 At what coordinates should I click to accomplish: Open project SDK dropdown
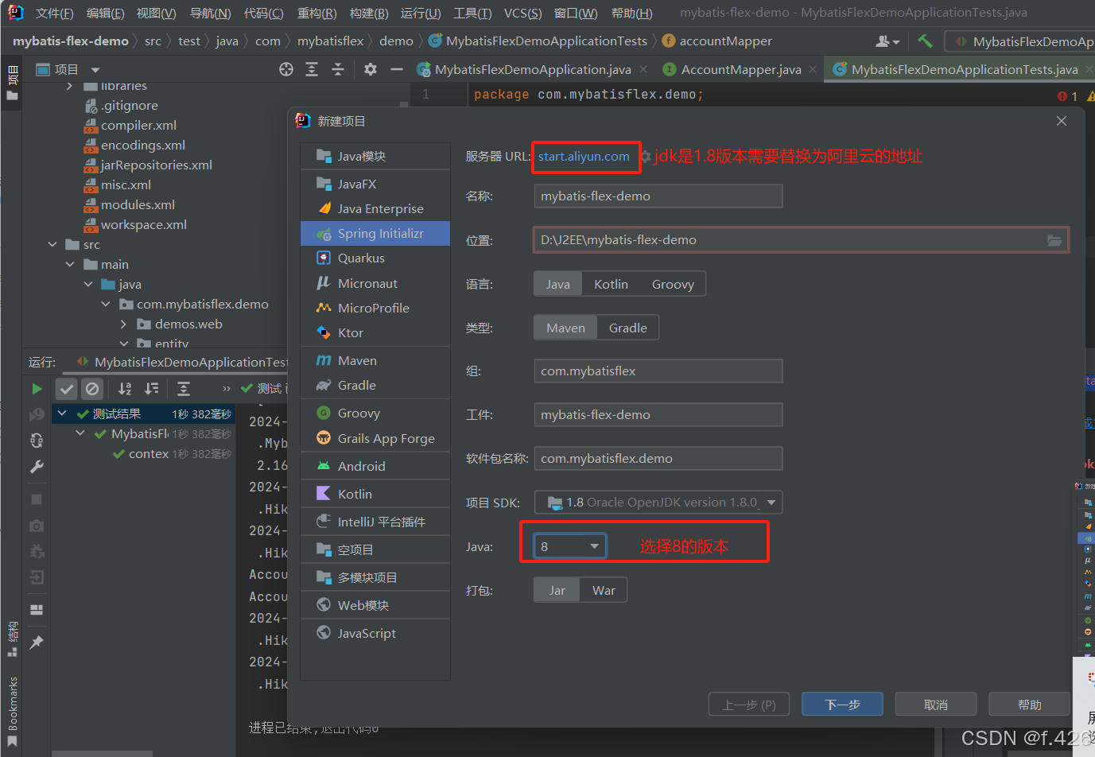pos(658,503)
